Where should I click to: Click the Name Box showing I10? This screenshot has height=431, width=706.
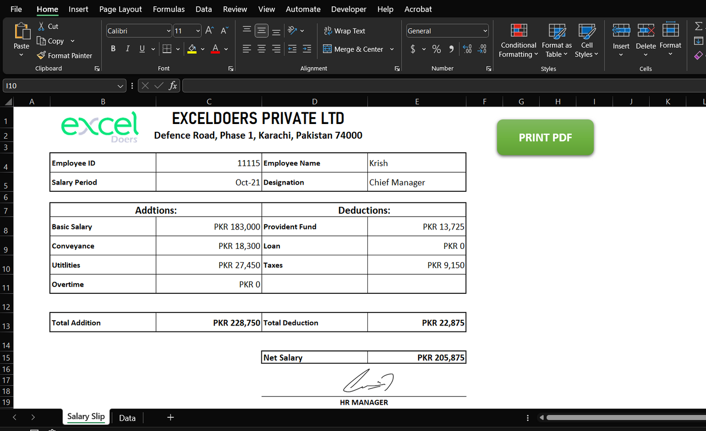tap(59, 86)
